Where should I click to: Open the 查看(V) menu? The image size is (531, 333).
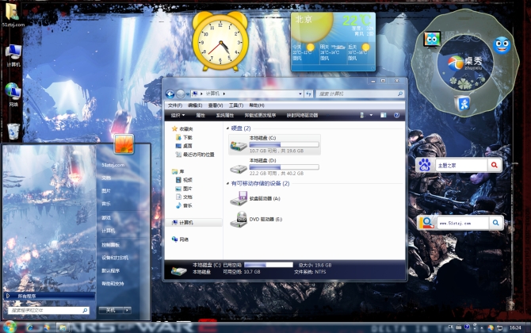point(216,105)
